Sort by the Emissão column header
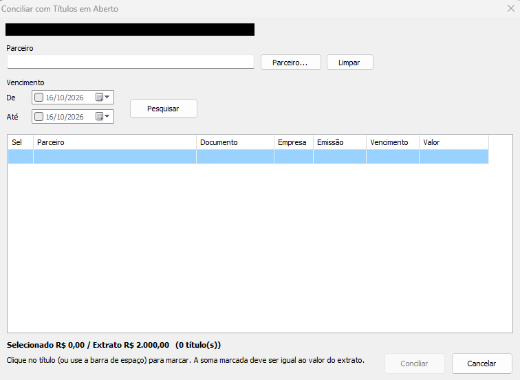This screenshot has height=380, width=520. (x=340, y=142)
